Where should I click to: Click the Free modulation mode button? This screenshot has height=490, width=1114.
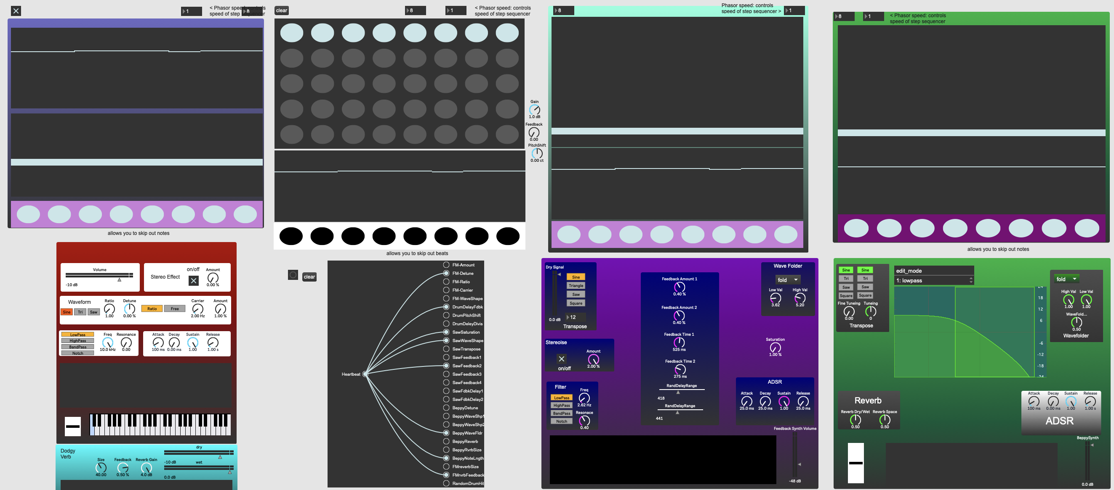pos(174,309)
